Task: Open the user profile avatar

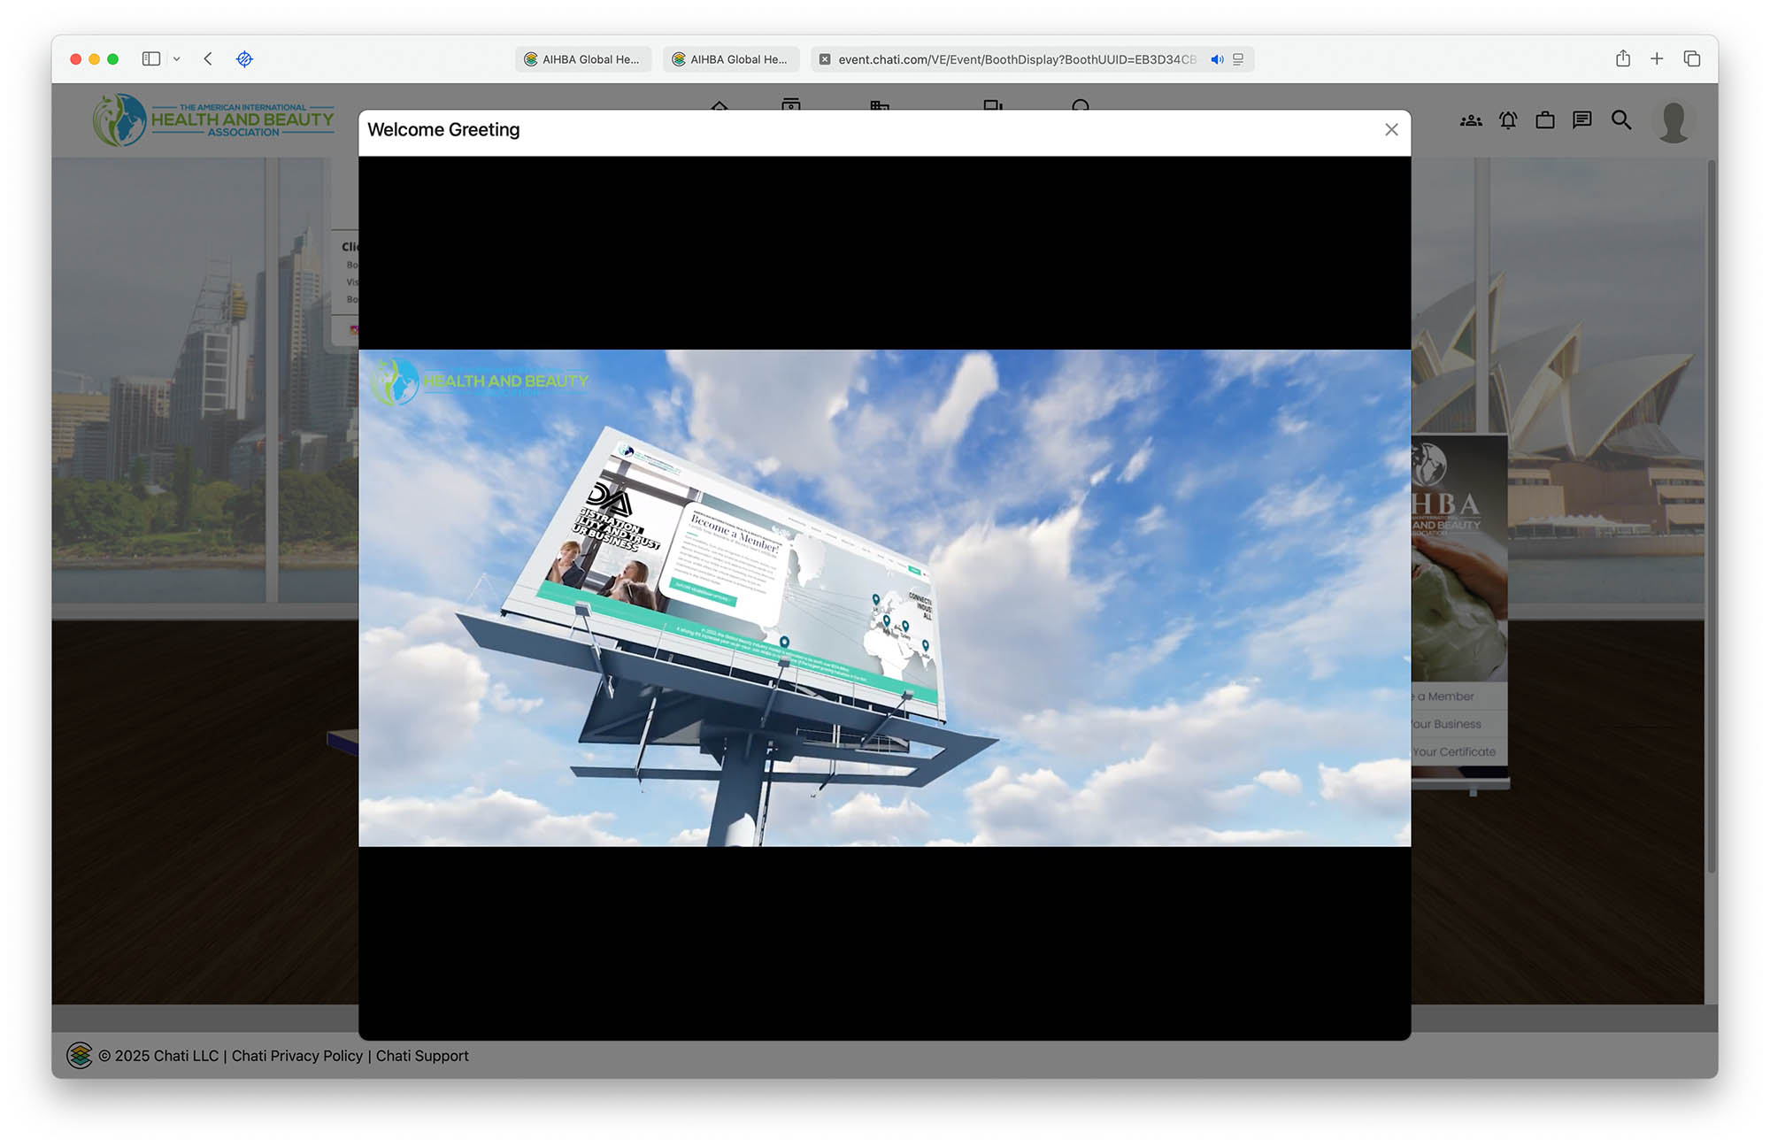Action: pyautogui.click(x=1673, y=122)
